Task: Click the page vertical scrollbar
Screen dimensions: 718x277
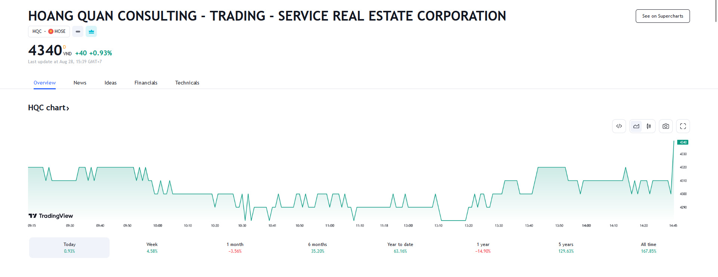Action: [716, 11]
